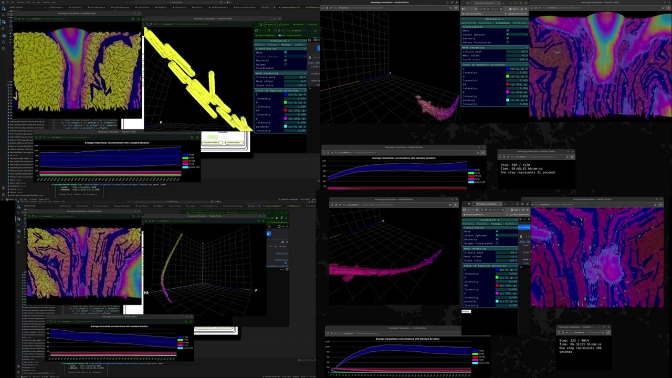The height and width of the screenshot is (378, 672).
Task: Click the Mesh offset field in the top-left panel
Action: 296,81
